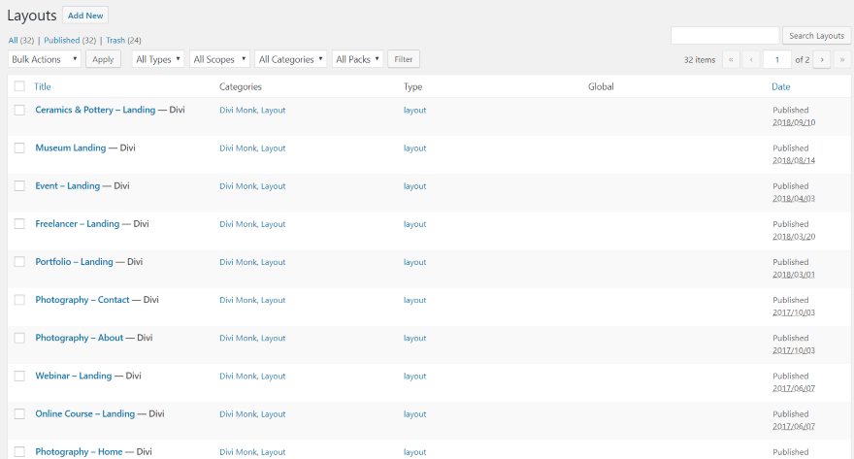Go to the next page arrow
This screenshot has width=854, height=459.
(821, 60)
